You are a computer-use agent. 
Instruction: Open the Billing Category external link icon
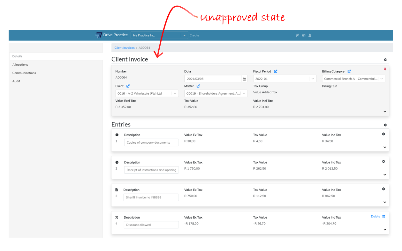coord(349,71)
